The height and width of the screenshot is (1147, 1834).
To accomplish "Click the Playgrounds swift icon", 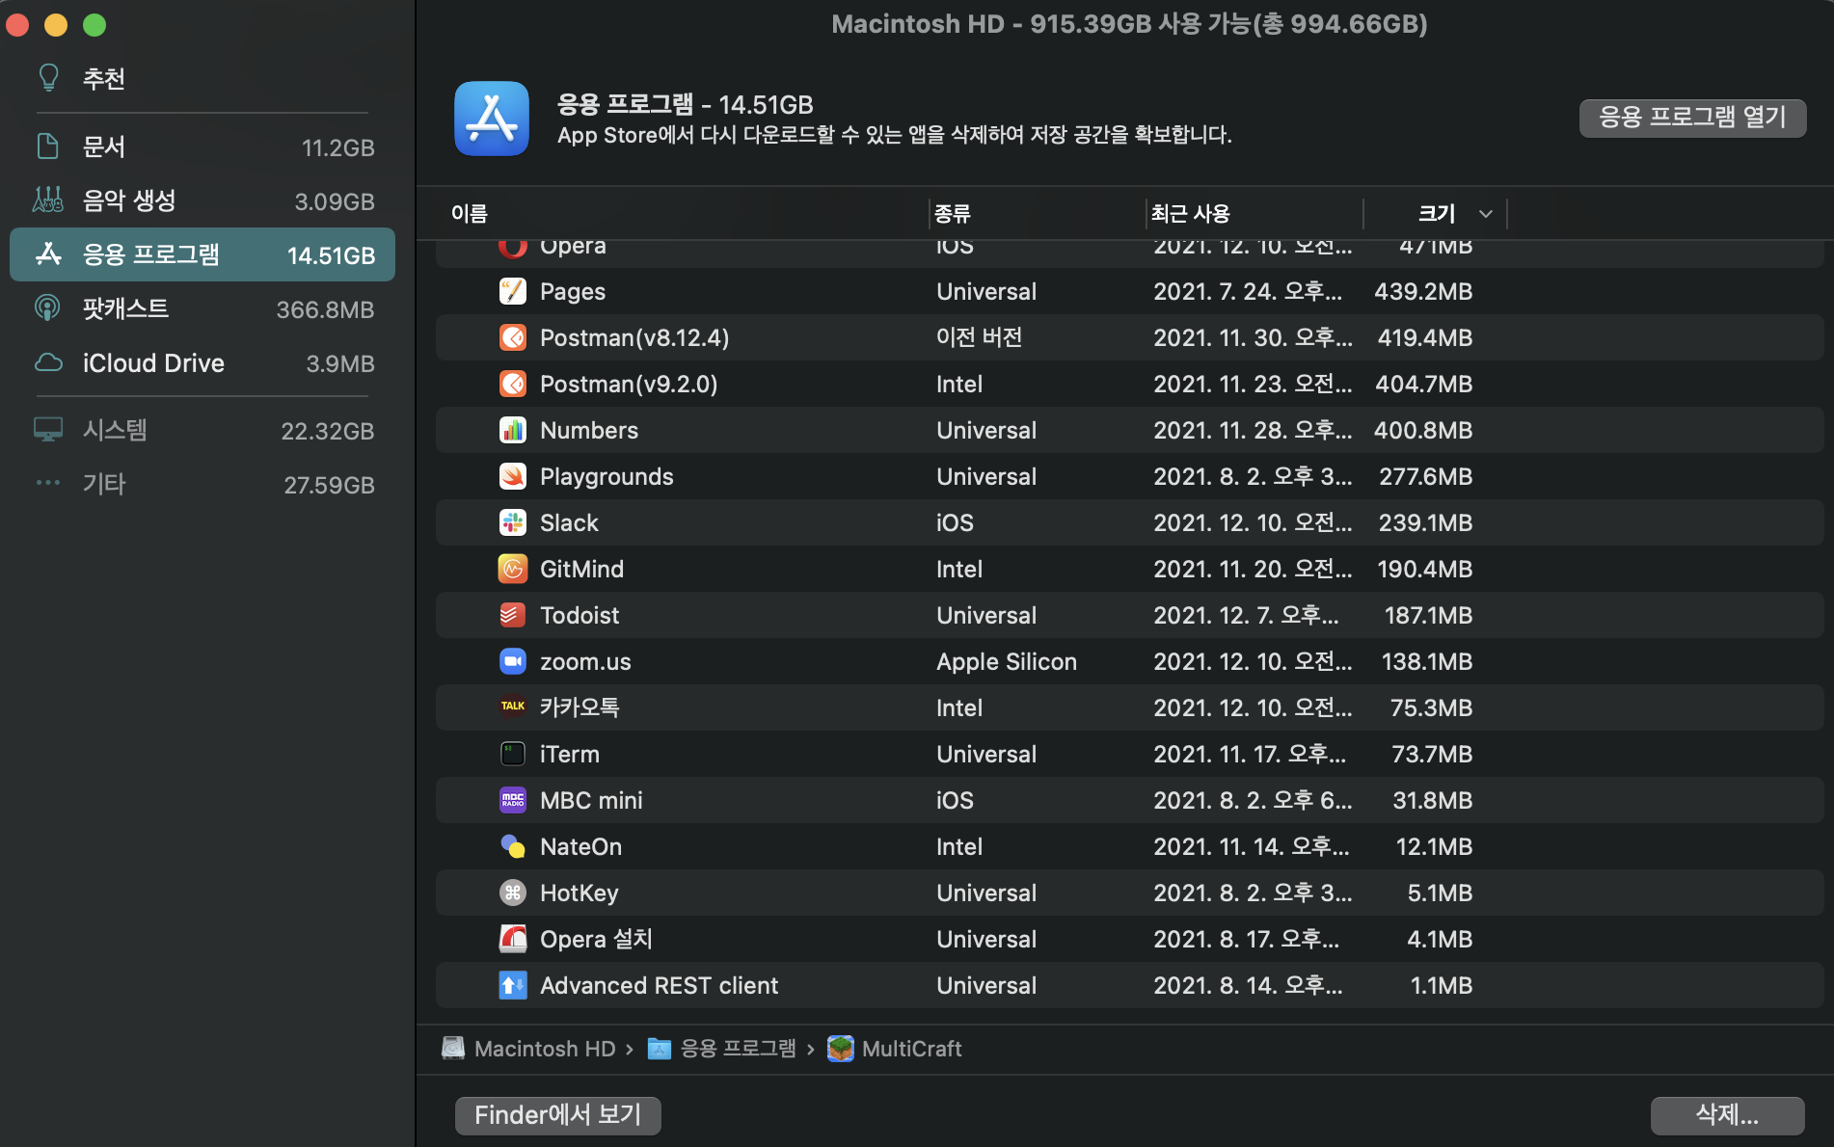I will 513,476.
